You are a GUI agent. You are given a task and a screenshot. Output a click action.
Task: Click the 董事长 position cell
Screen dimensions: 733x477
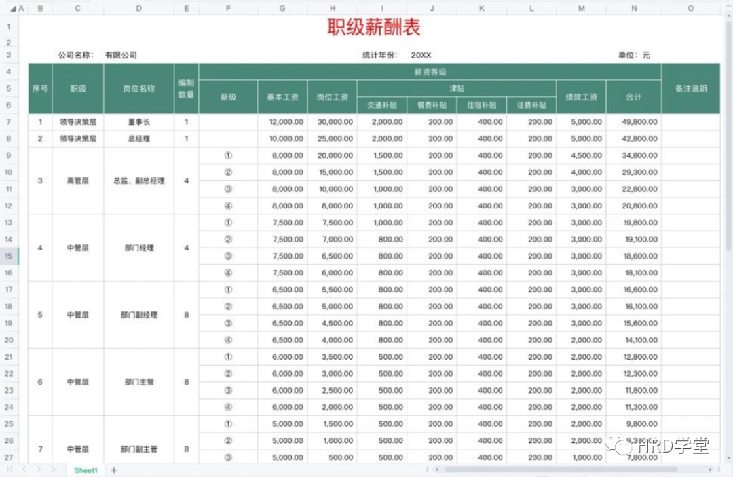[138, 122]
